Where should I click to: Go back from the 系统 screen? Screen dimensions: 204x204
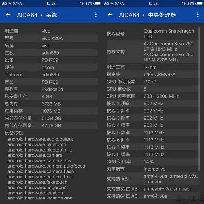click(8, 15)
